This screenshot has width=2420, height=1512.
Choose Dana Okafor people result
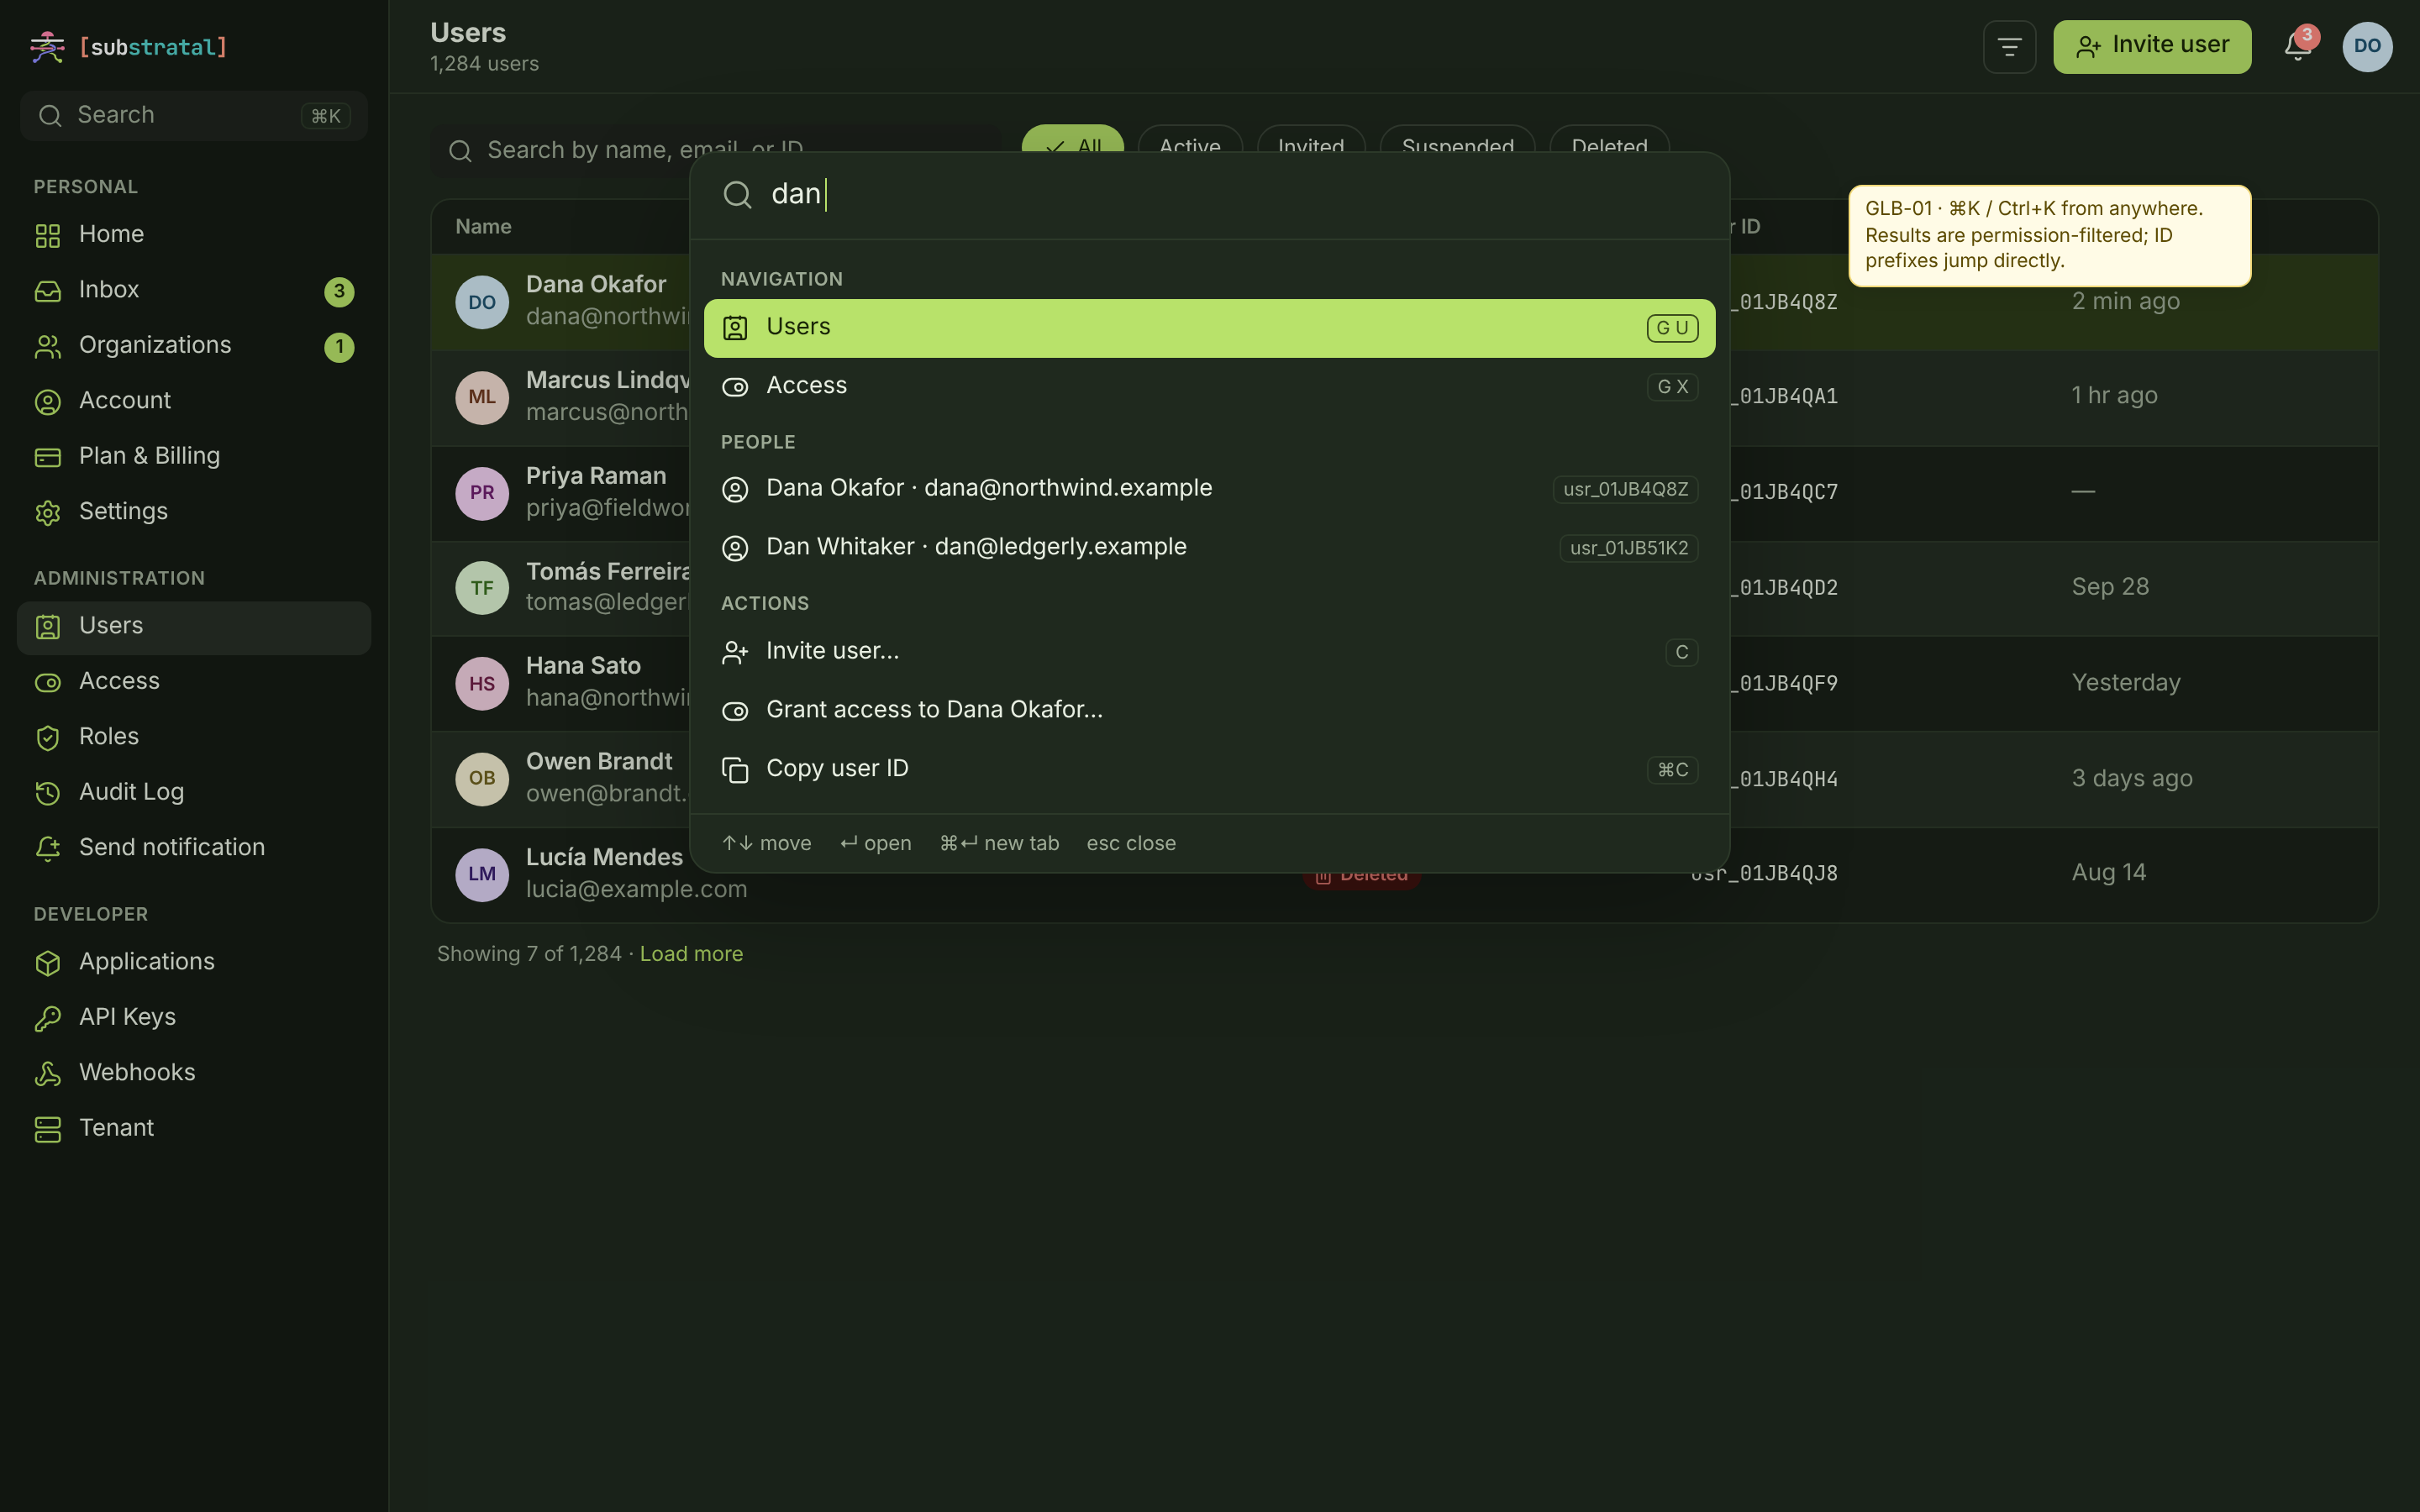click(x=1209, y=489)
